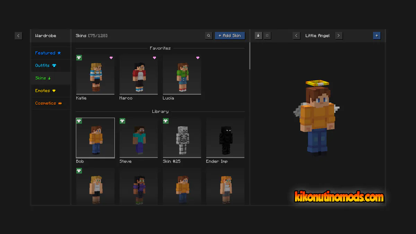The image size is (416, 234).
Task: Open the Cosmetics category
Action: point(51,103)
